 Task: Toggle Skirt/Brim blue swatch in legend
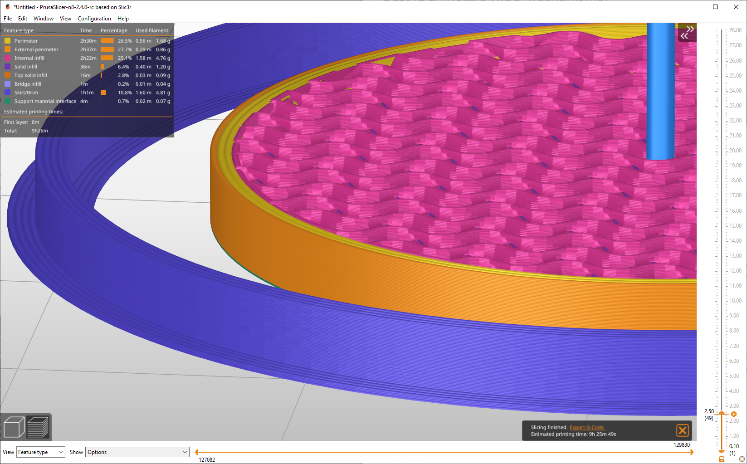pos(7,93)
